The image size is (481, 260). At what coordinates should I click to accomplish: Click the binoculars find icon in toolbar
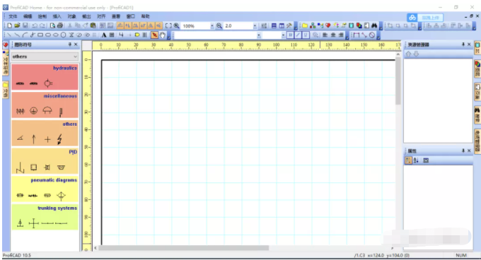tap(374, 25)
